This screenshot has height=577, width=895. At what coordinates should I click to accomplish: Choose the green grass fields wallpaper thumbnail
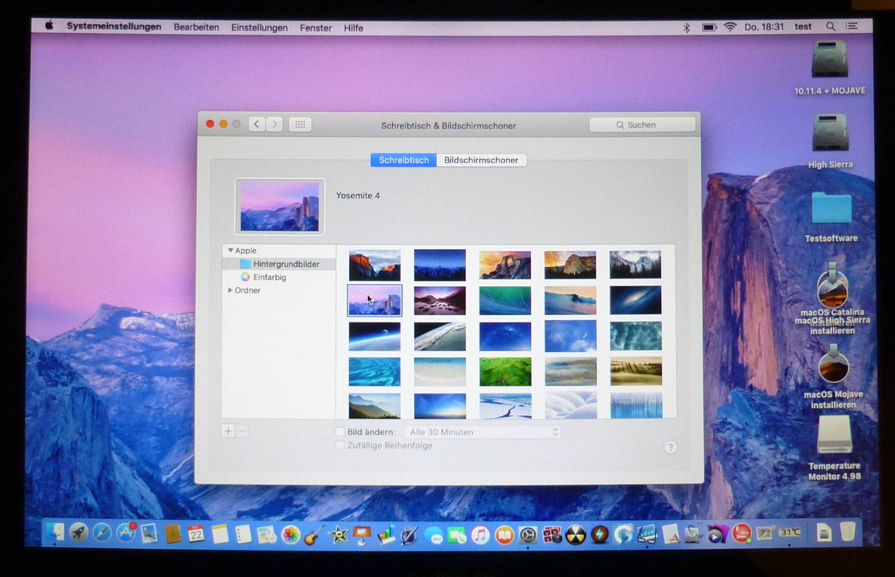click(505, 371)
